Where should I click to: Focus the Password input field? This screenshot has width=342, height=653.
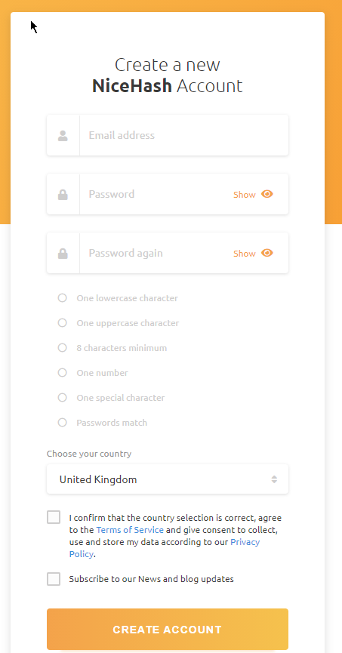click(x=156, y=194)
